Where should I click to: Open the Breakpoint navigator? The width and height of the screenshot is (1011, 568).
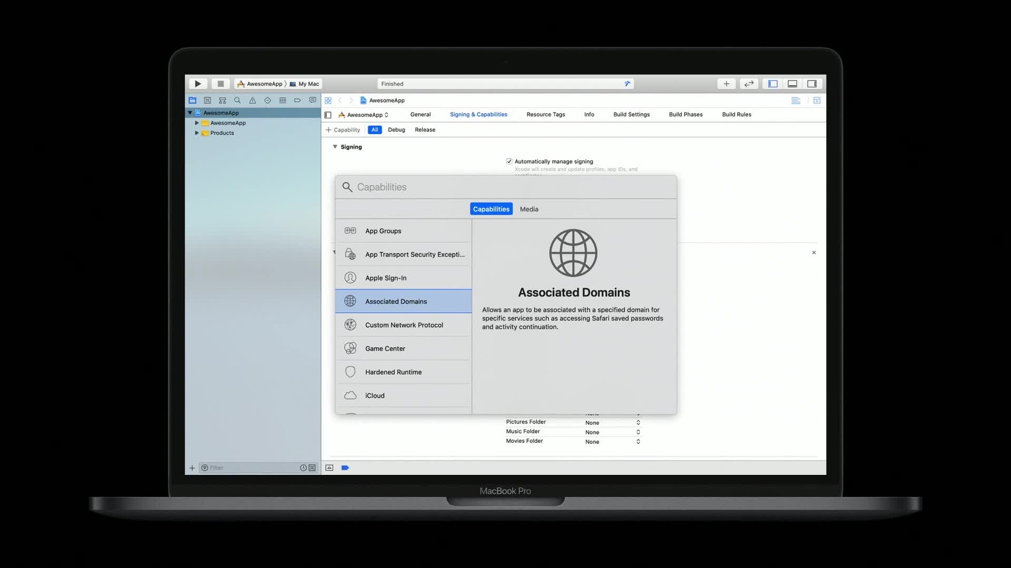tap(298, 100)
